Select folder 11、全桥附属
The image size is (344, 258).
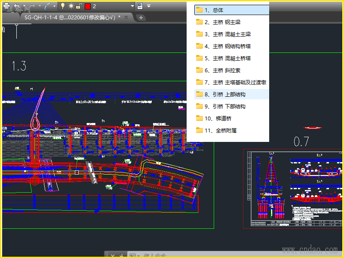click(x=232, y=131)
